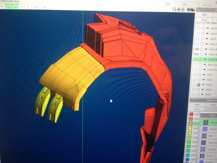Show obj15 via its visibility checkbox
The width and height of the screenshot is (217, 163).
click(198, 28)
